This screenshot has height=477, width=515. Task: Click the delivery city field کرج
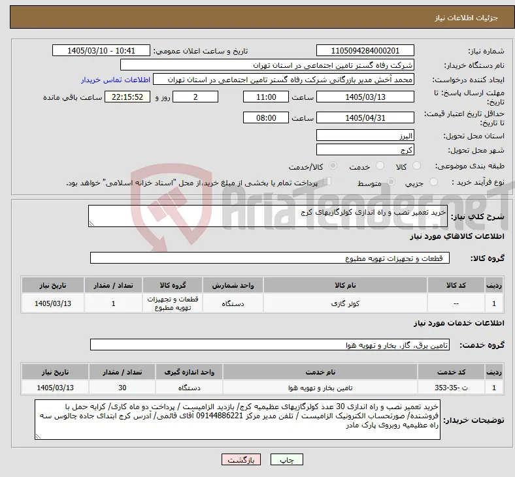365,150
